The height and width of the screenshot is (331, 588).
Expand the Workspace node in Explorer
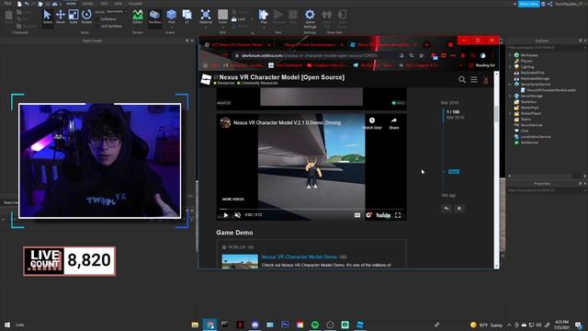[510, 55]
